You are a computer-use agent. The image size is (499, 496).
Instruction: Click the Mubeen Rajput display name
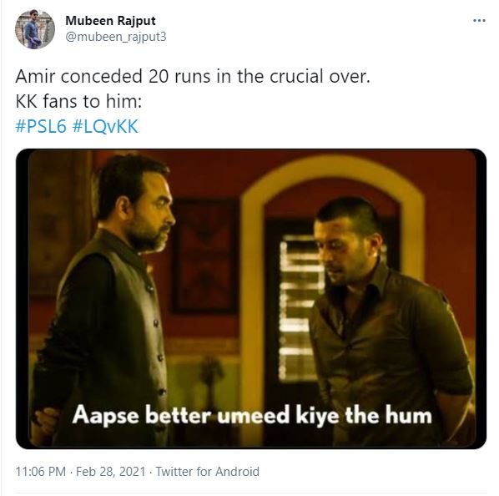(x=110, y=21)
